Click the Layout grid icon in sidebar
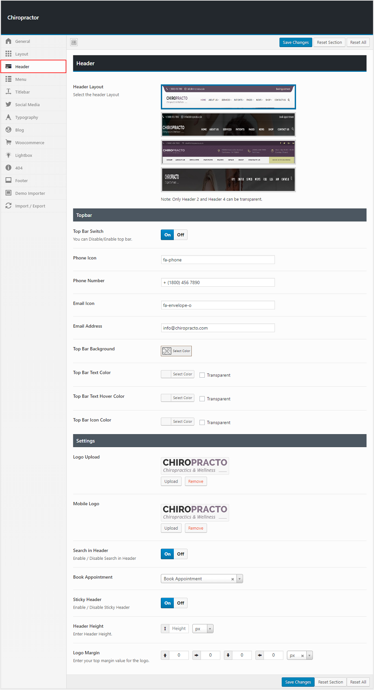The height and width of the screenshot is (690, 374). 8,54
